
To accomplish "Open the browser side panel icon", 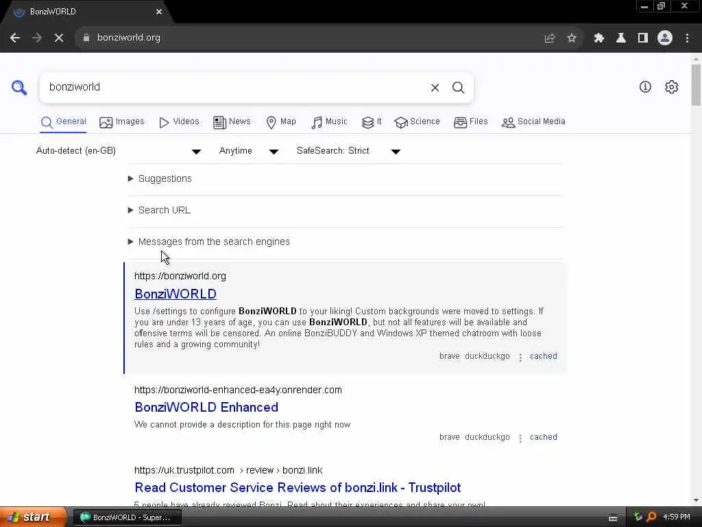I will coord(643,38).
